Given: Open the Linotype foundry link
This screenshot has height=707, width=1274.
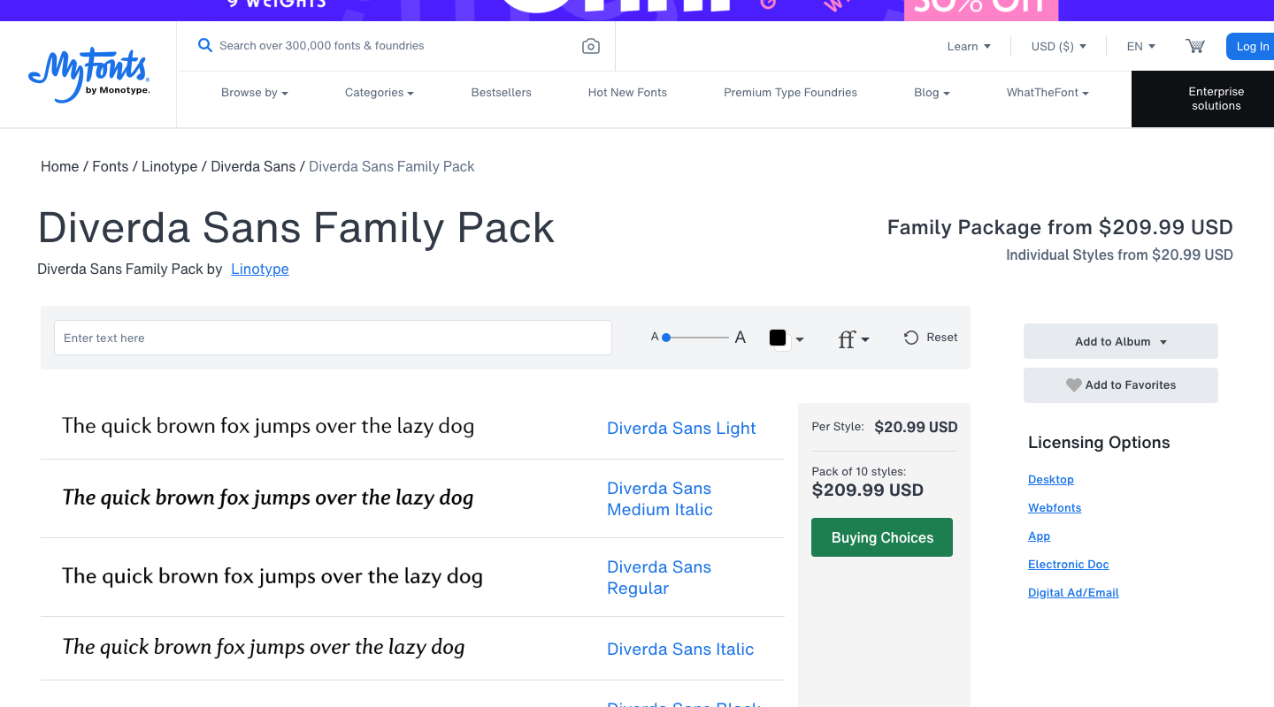Looking at the screenshot, I should 260,269.
